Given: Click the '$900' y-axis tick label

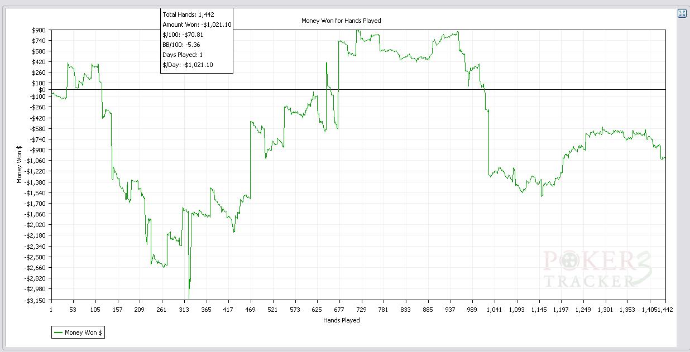Looking at the screenshot, I should click(39, 30).
